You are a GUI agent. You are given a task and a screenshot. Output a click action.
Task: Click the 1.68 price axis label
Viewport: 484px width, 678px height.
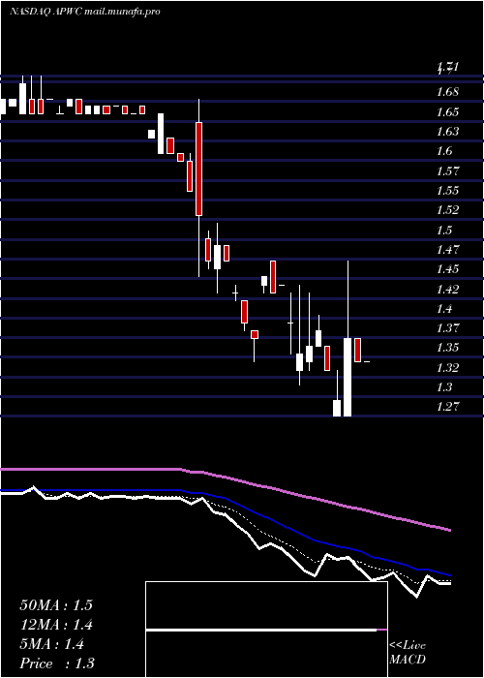click(447, 92)
